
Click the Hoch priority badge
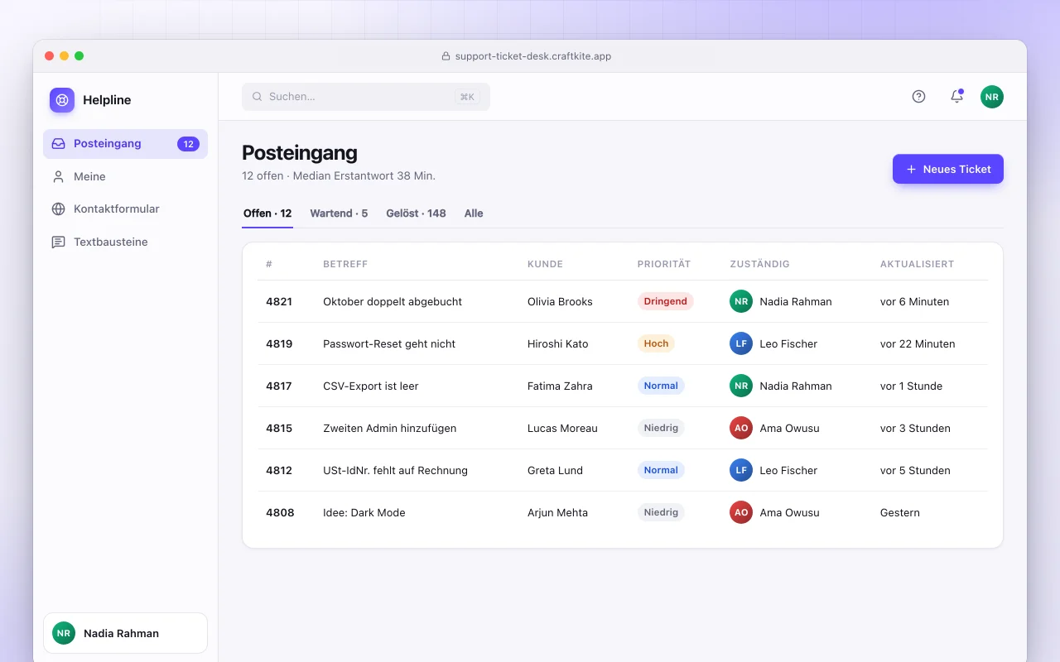[x=656, y=343]
